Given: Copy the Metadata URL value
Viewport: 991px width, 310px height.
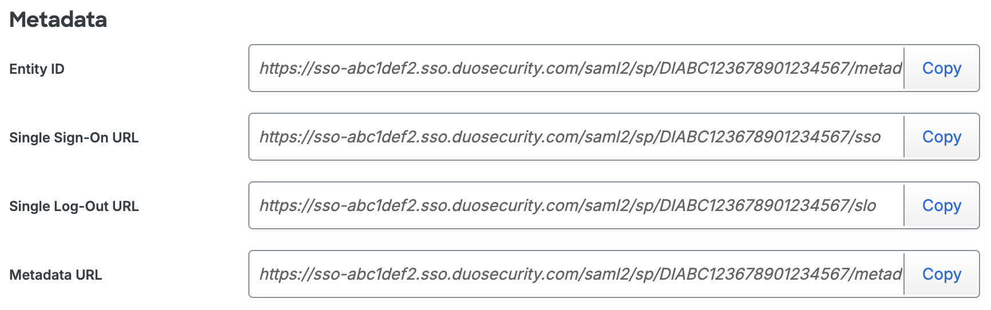Looking at the screenshot, I should point(941,275).
